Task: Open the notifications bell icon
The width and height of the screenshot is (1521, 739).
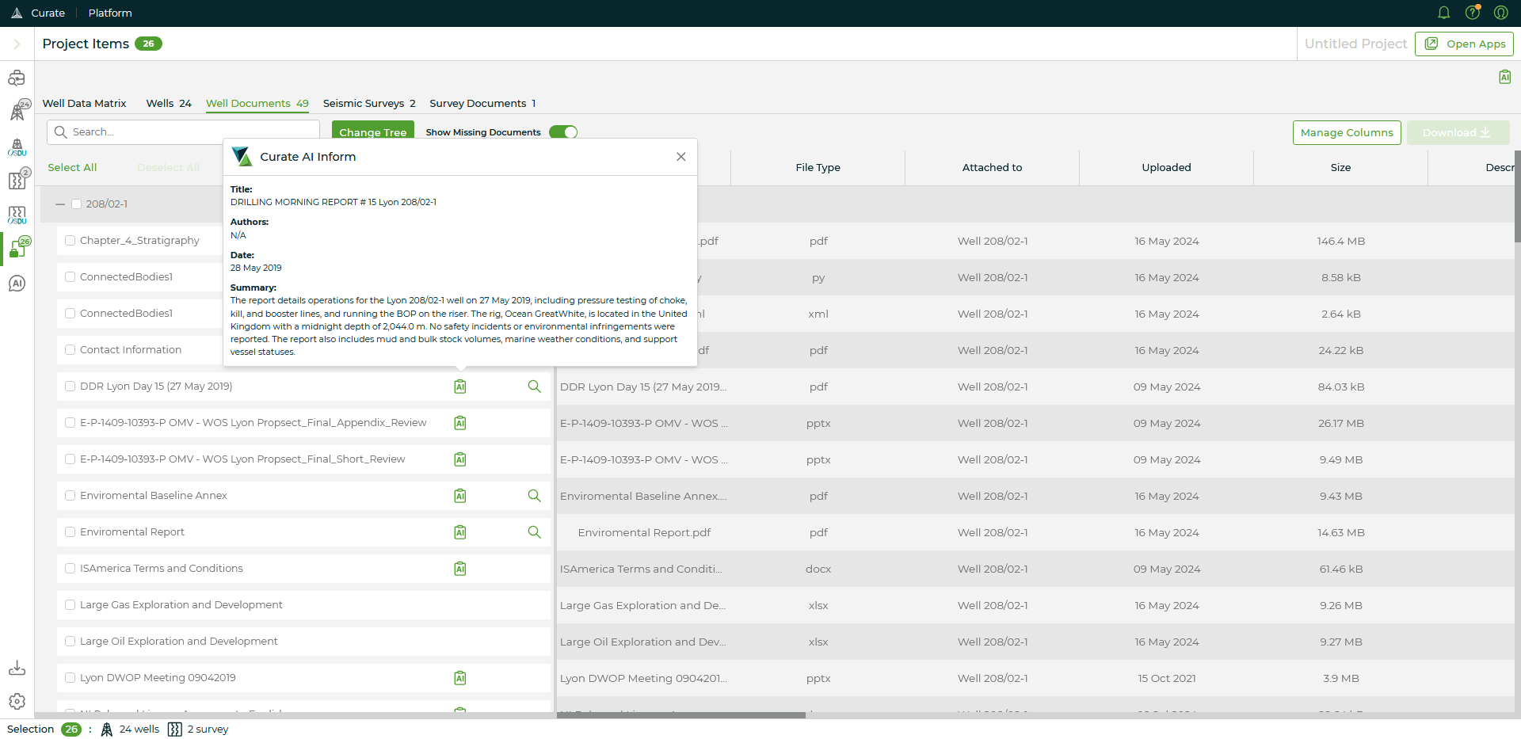Action: [x=1443, y=13]
